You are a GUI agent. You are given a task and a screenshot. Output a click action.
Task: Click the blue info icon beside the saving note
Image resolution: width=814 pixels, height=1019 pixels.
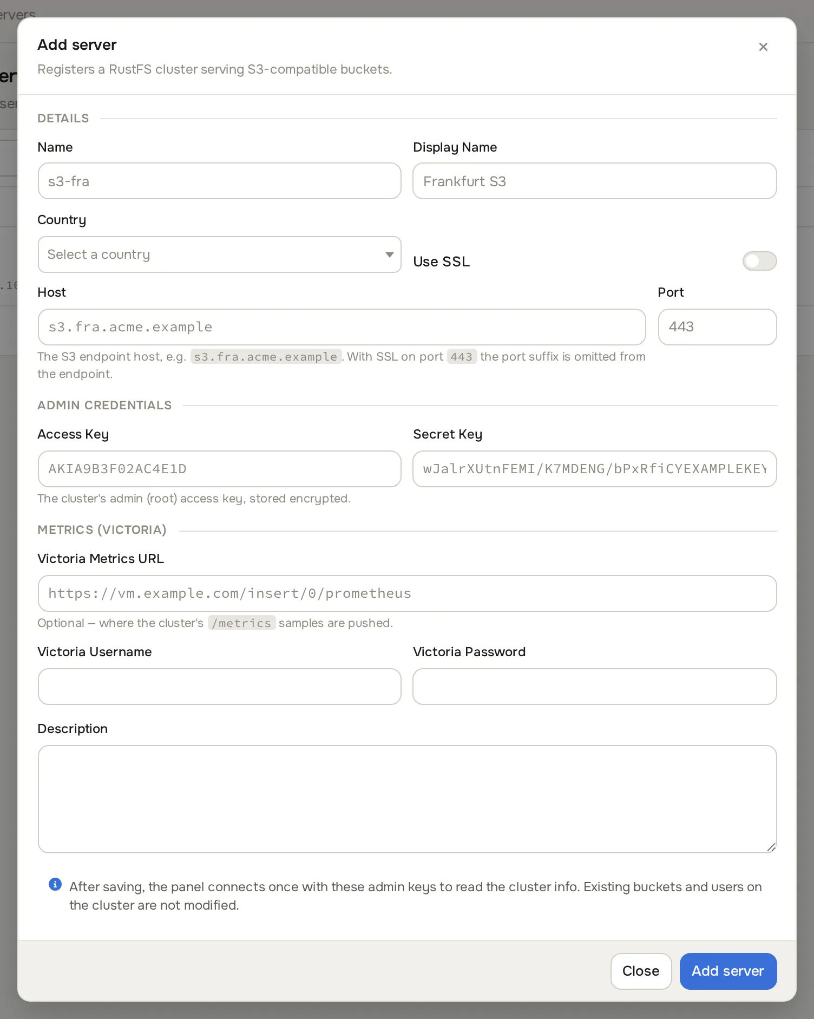pos(55,884)
